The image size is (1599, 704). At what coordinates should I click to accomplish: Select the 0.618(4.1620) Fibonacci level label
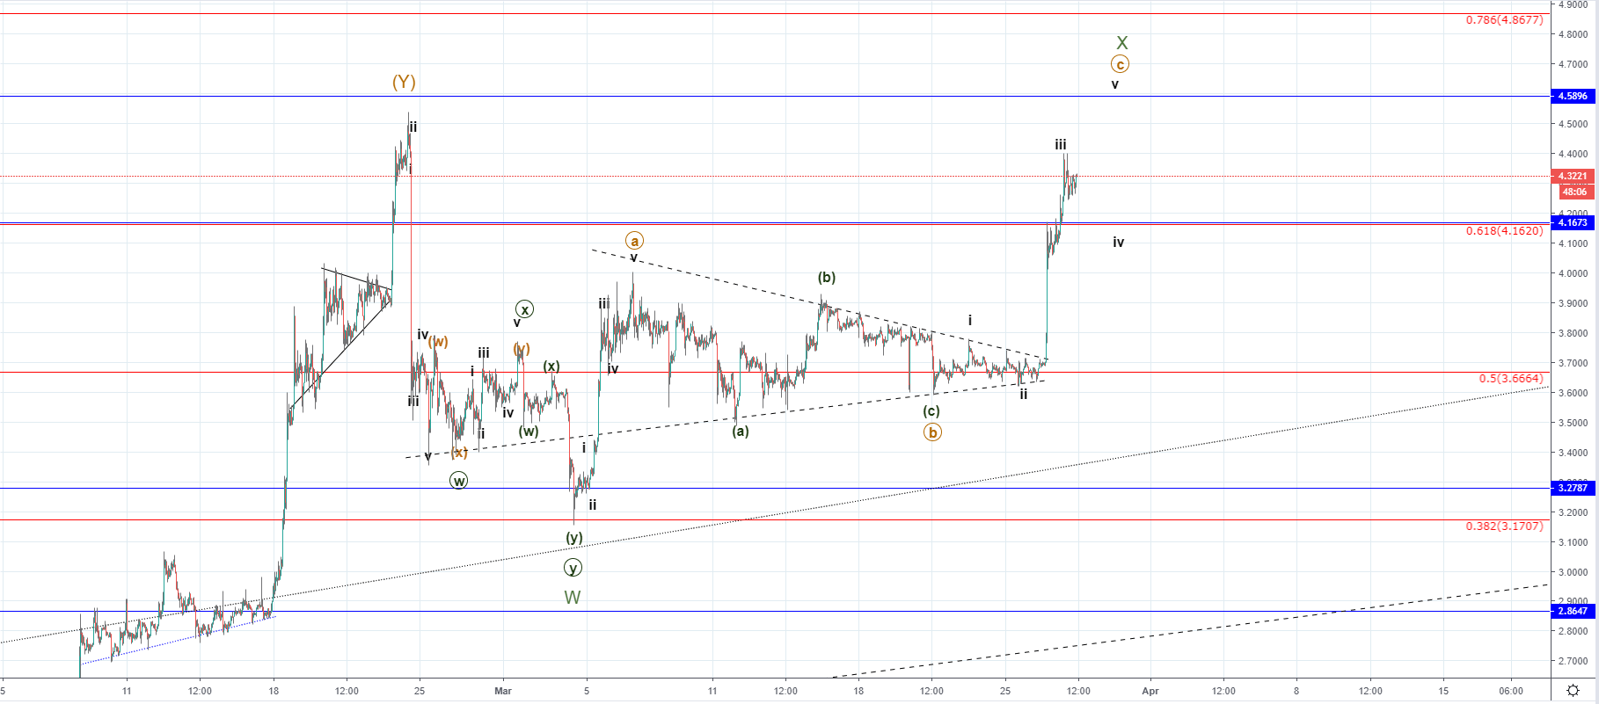(1504, 231)
